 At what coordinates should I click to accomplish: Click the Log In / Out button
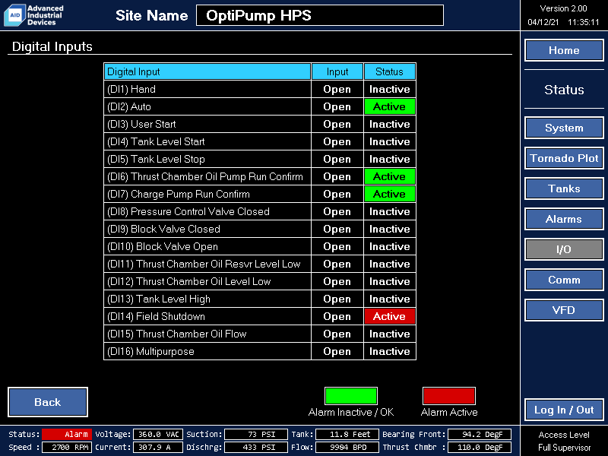pos(564,410)
